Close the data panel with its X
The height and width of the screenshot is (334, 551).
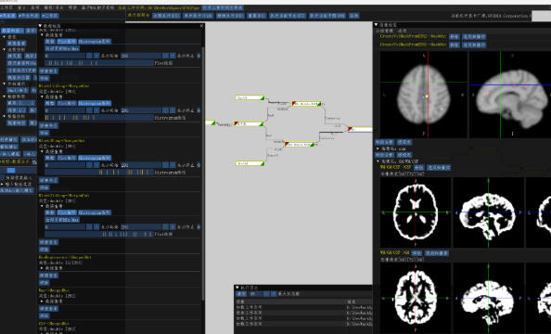click(x=201, y=26)
